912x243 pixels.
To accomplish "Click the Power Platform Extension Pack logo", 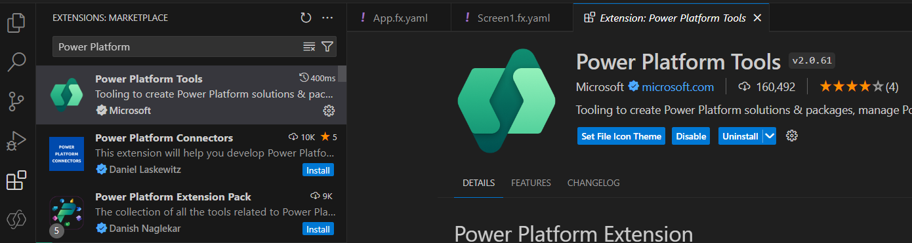I will [x=66, y=213].
